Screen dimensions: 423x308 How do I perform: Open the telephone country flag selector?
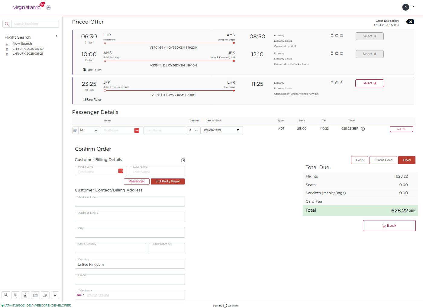(x=80, y=295)
